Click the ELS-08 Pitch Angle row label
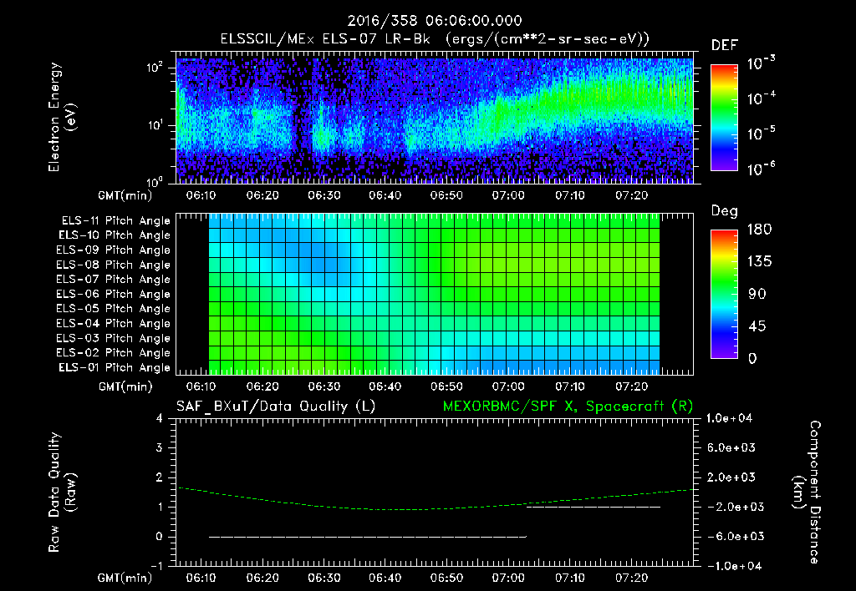Image resolution: width=856 pixels, height=591 pixels. click(x=114, y=265)
